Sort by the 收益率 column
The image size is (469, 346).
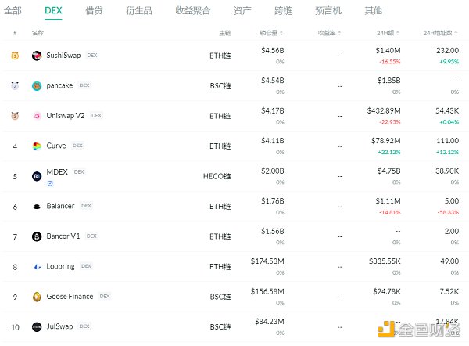[329, 33]
